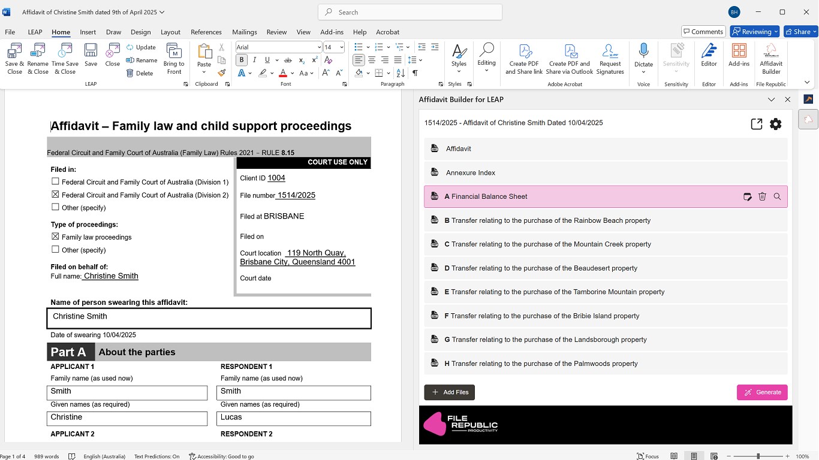The width and height of the screenshot is (819, 460).
Task: Preview annexure A with magnifier icon
Action: [x=777, y=196]
